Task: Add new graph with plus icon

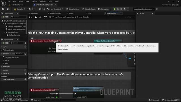Action: point(25,47)
